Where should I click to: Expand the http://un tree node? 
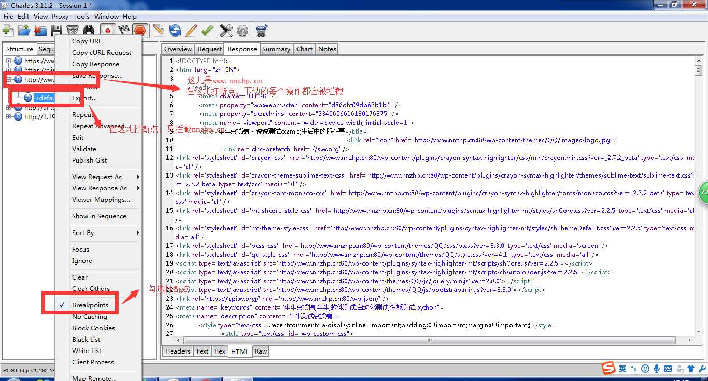8,108
